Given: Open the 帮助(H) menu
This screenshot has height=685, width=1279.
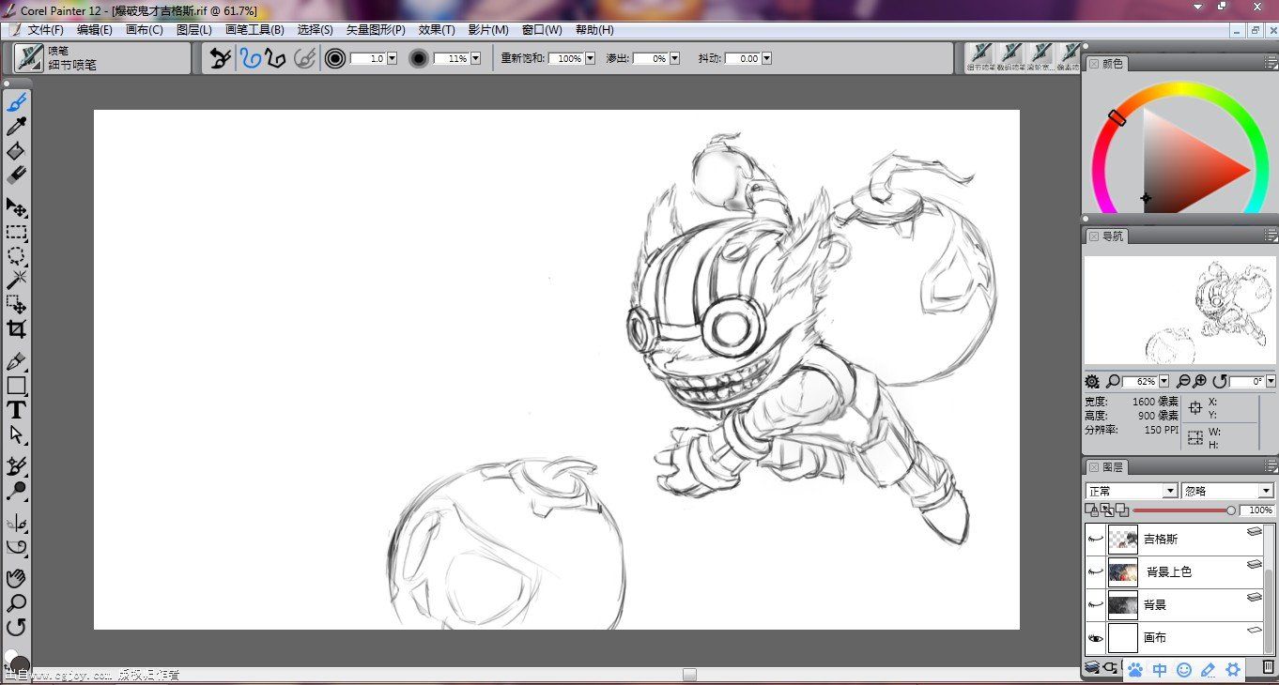Looking at the screenshot, I should click(594, 30).
